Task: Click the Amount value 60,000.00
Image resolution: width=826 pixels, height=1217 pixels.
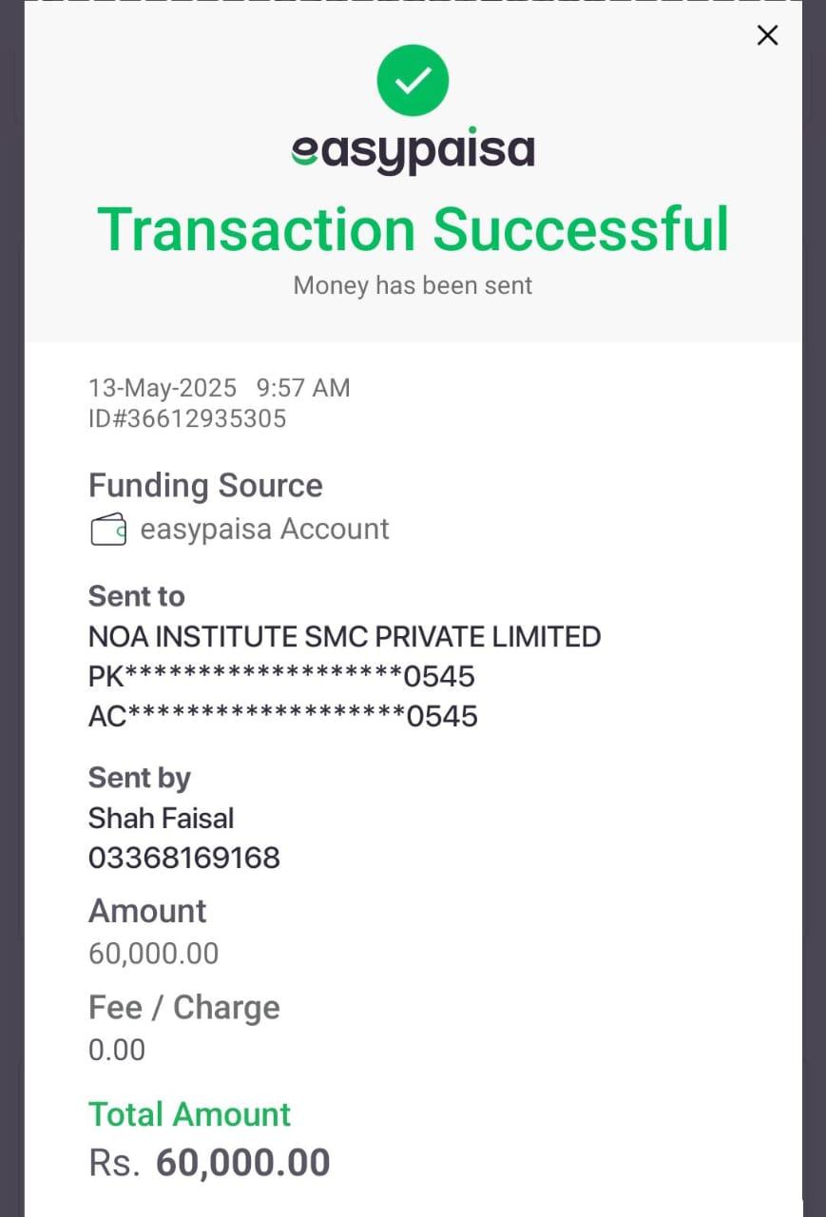Action: [x=153, y=953]
